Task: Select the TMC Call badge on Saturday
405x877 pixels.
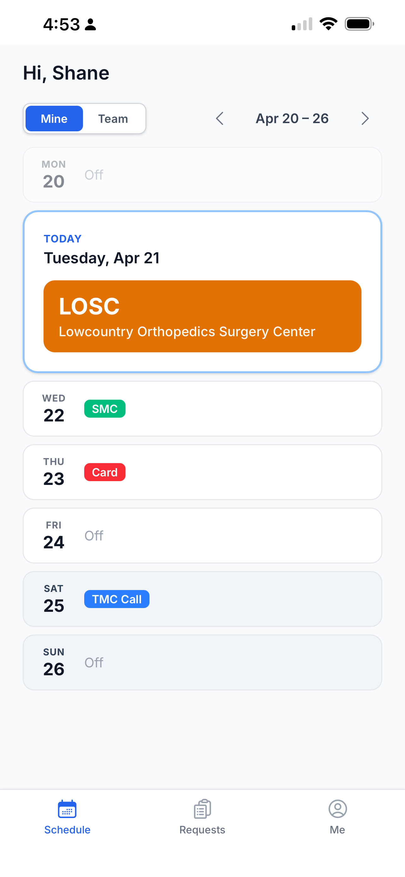Action: pyautogui.click(x=116, y=599)
